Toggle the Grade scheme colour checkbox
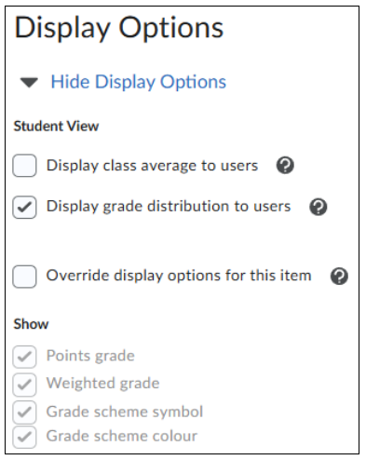This screenshot has width=366, height=460. coord(24,437)
